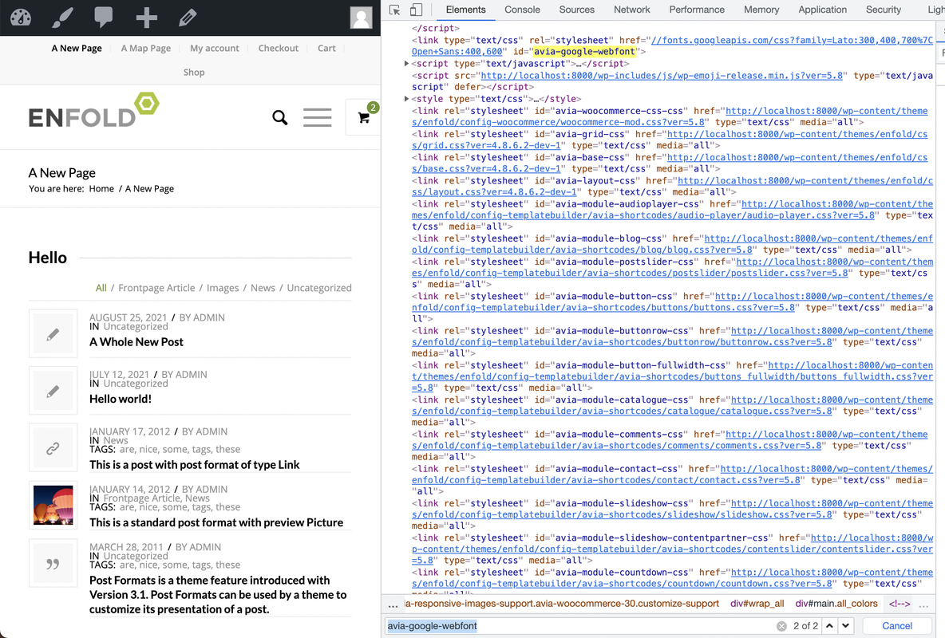Open the Memory tab
This screenshot has height=638, width=945.
(761, 10)
